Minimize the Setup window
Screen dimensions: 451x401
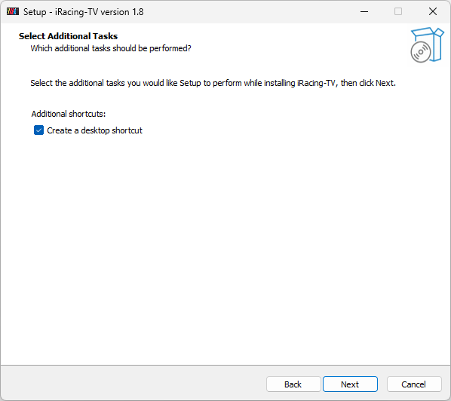pos(364,12)
